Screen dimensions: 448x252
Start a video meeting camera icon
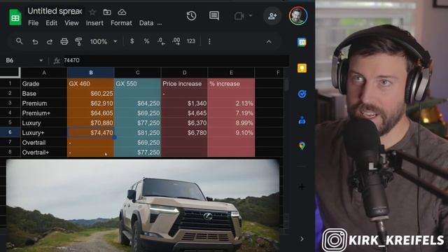click(x=239, y=15)
